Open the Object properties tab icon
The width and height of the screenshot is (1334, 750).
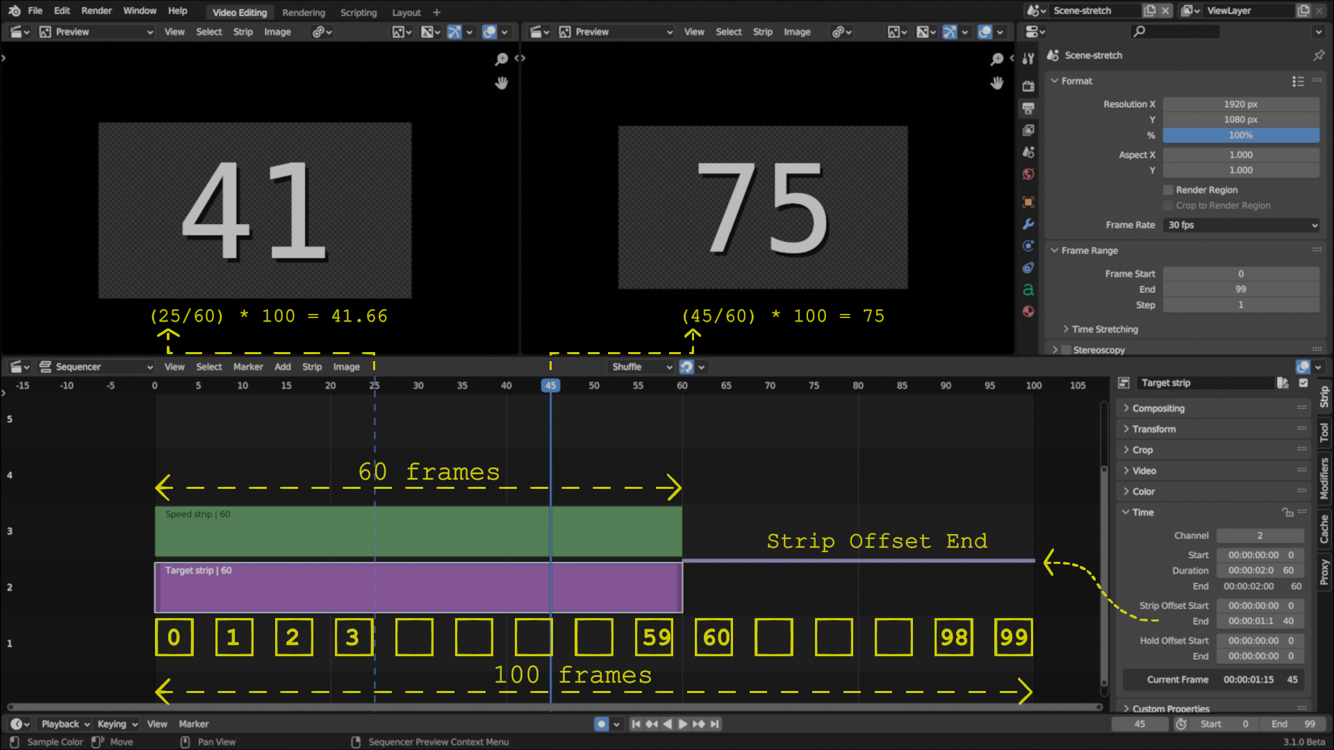pos(1028,202)
